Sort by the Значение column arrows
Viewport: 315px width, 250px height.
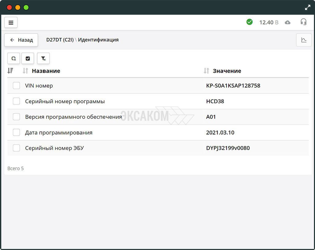(206, 71)
